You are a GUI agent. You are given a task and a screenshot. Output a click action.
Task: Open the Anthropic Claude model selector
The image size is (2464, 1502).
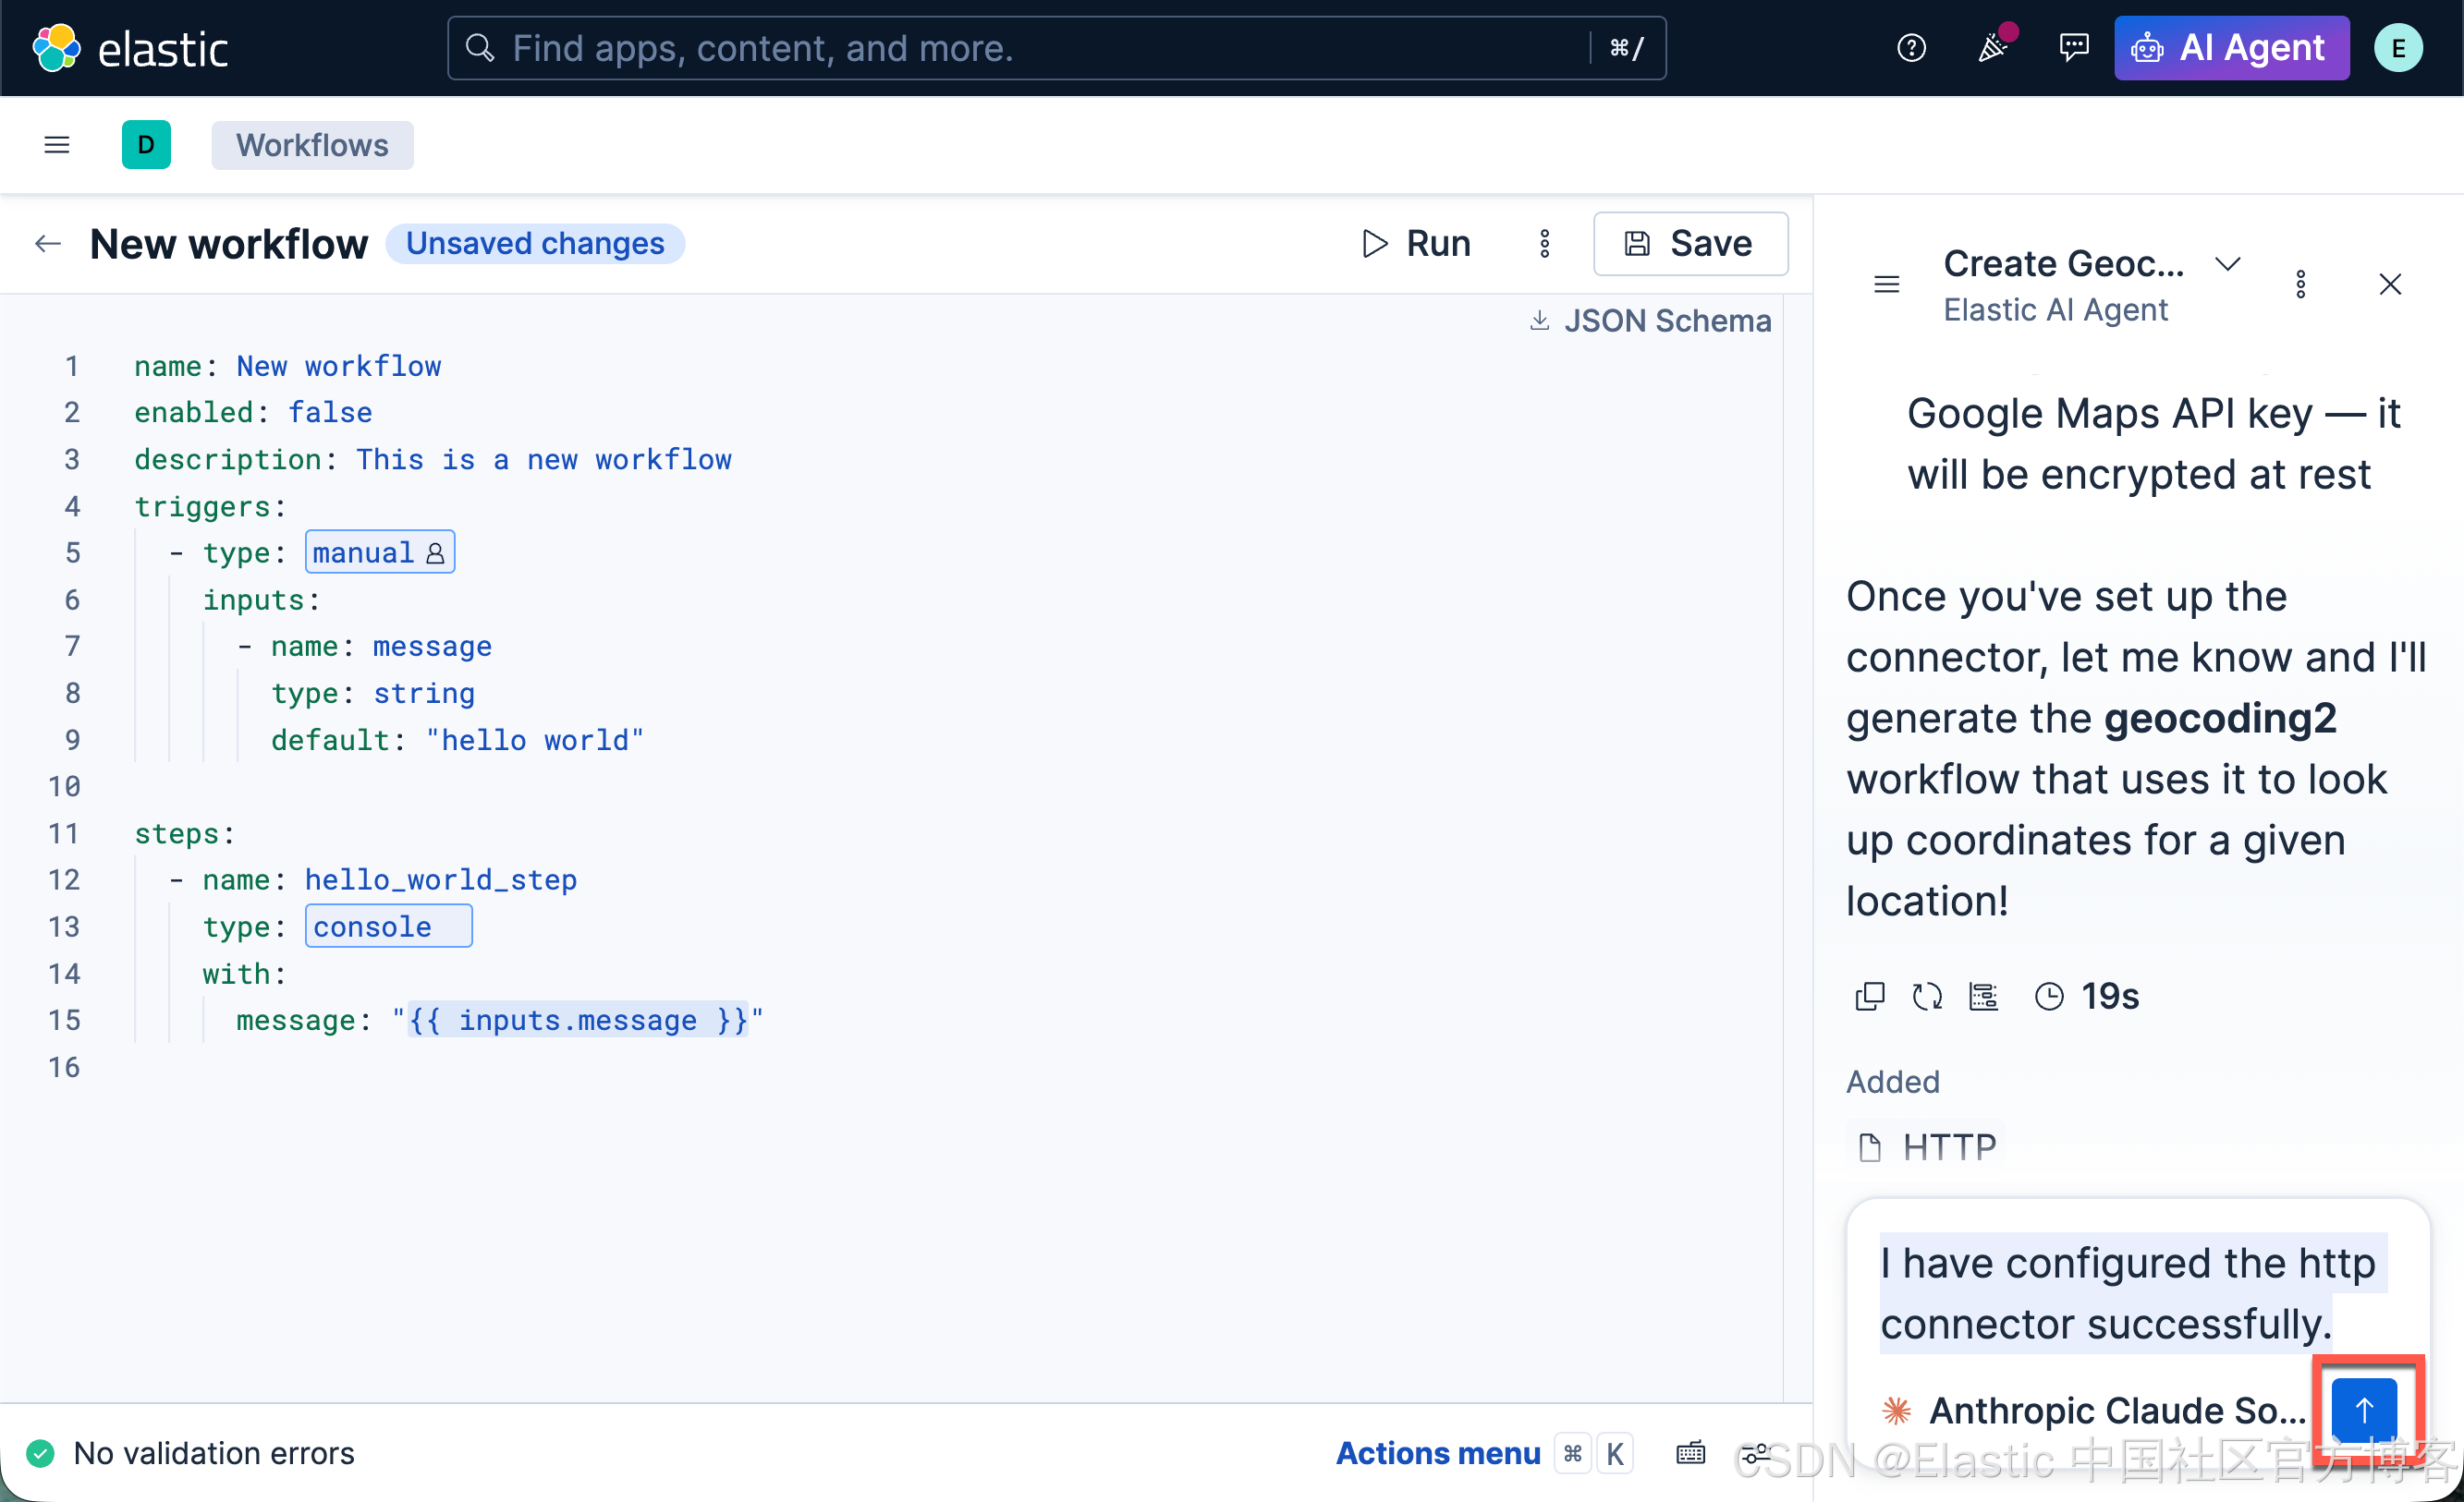tap(2095, 1410)
